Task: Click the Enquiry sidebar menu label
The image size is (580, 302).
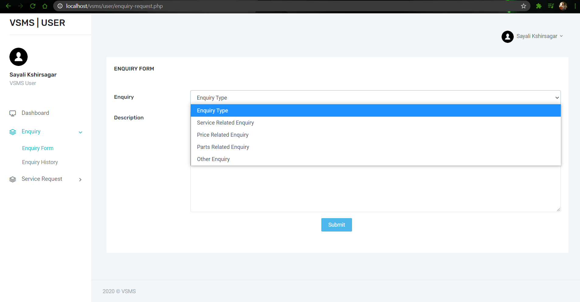Action: [x=31, y=132]
